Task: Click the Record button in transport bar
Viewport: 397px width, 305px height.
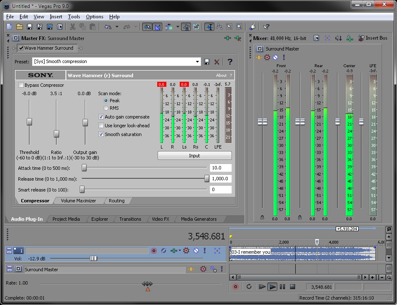Action: pos(236,287)
